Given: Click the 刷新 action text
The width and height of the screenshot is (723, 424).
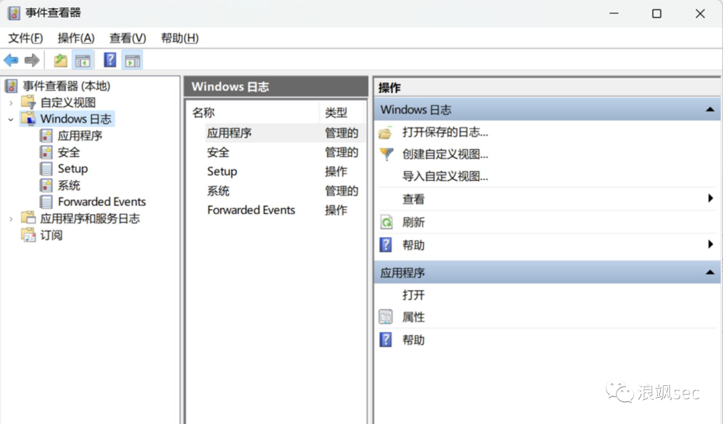Looking at the screenshot, I should tap(413, 222).
